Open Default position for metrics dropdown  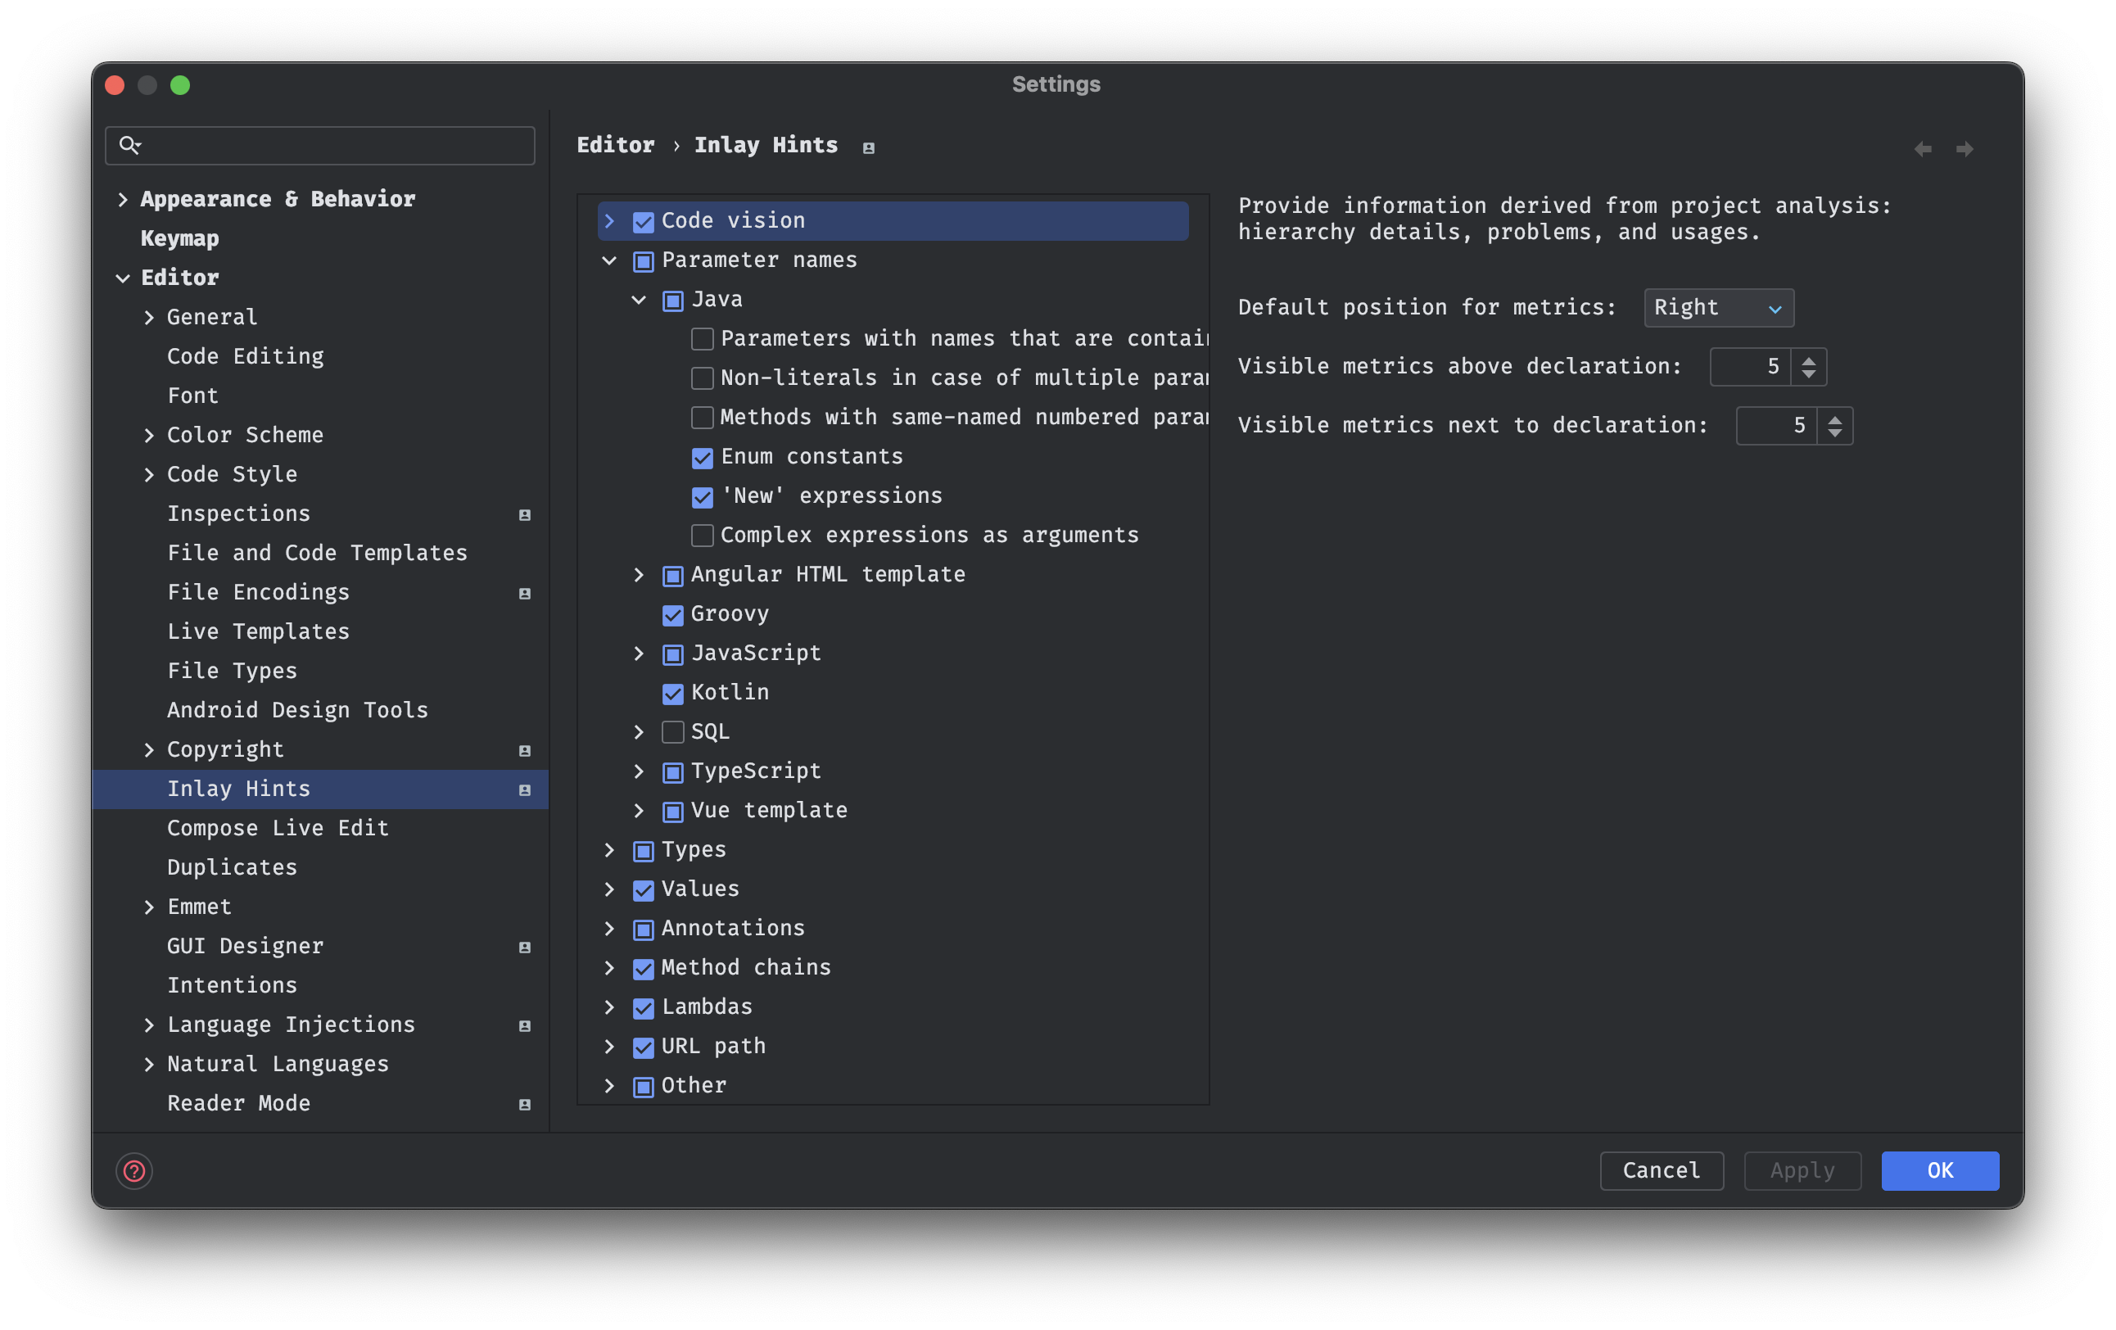coord(1718,308)
